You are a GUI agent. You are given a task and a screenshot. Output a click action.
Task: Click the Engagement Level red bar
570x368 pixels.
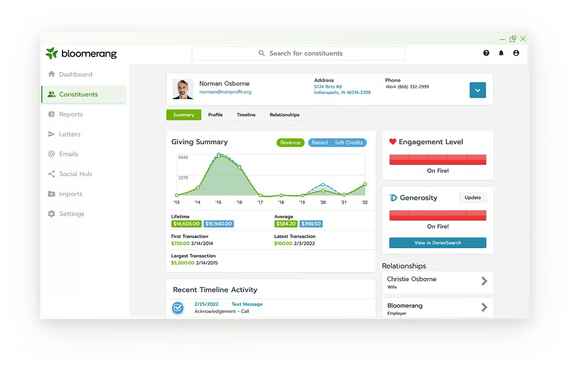click(x=438, y=160)
